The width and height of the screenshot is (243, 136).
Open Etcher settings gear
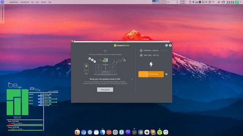coord(166,45)
